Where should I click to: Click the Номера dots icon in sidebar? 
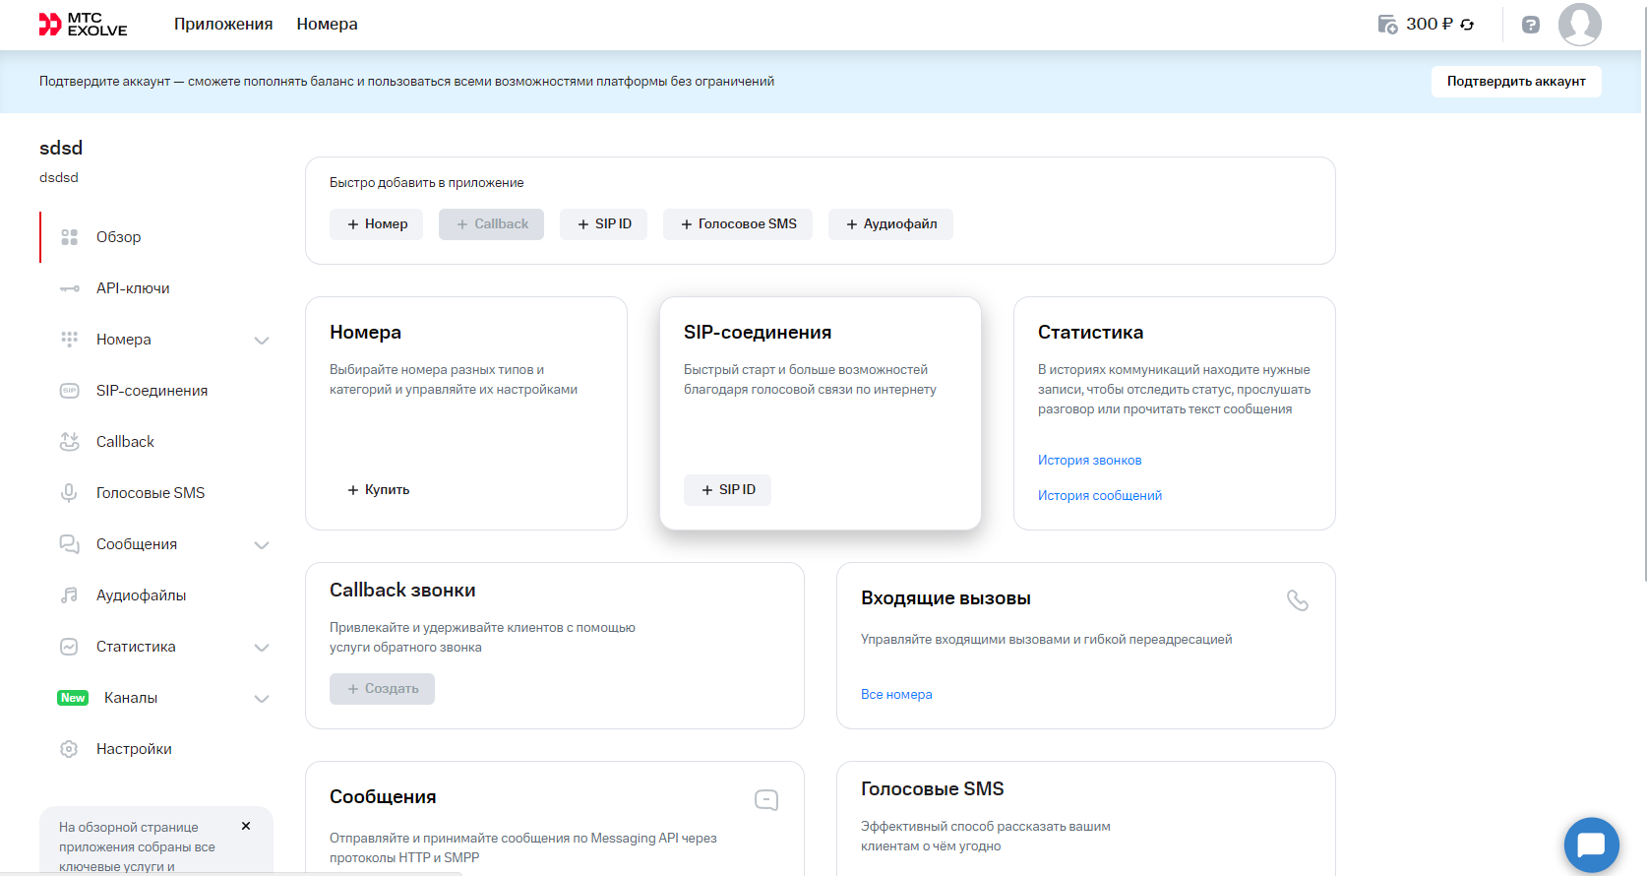[x=69, y=340]
